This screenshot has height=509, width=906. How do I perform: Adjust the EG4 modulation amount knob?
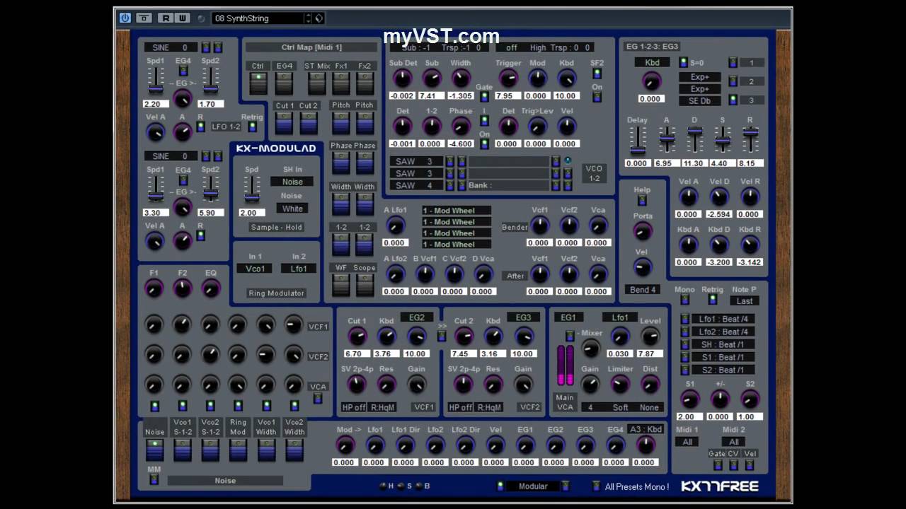pos(616,445)
